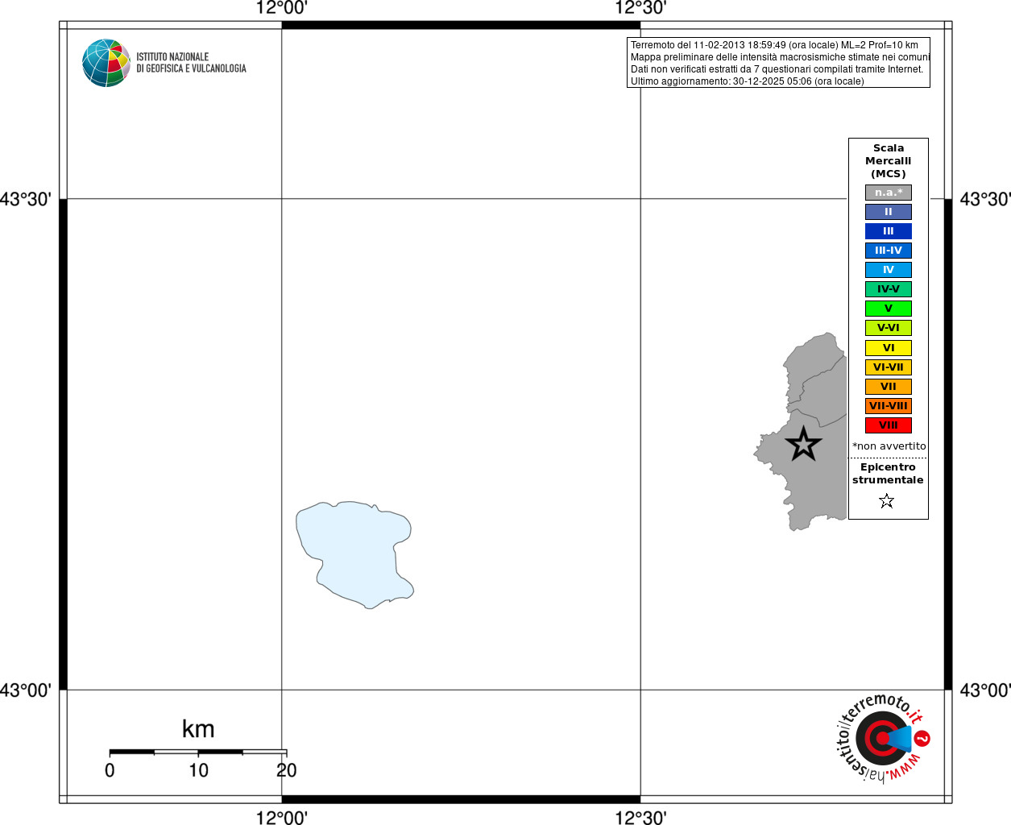This screenshot has width=1011, height=825.
Task: Click the 'Mappa preliminare delle intensità' text line
Action: (x=780, y=57)
